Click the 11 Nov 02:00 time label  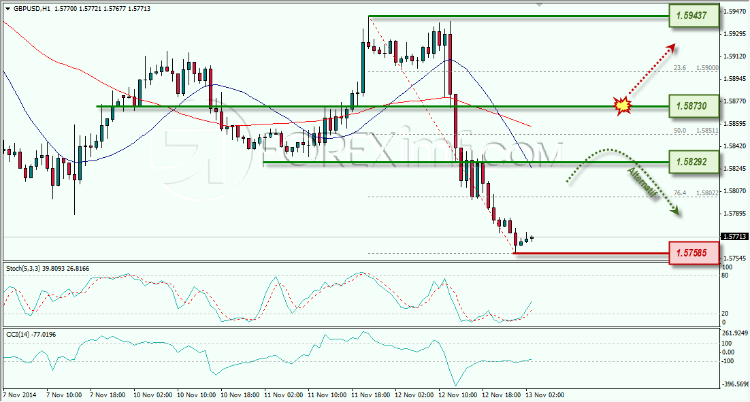(284, 395)
